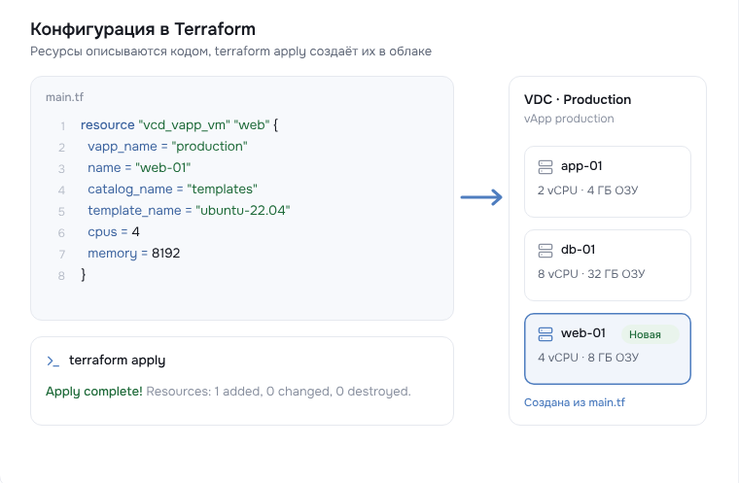Select the highlighted web-01 VM card
739x483 pixels.
tap(608, 349)
